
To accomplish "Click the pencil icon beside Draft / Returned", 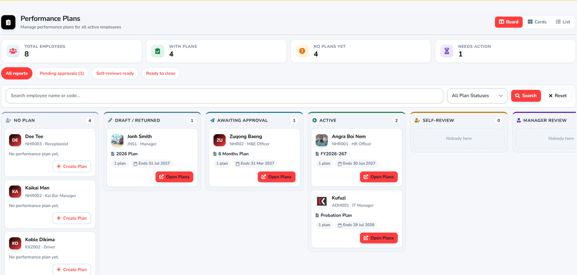I will tap(110, 121).
